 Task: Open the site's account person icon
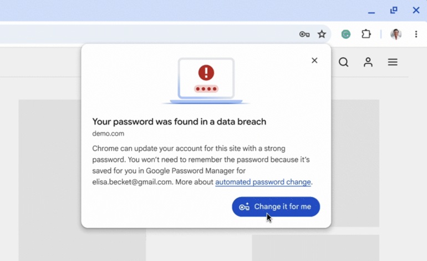coord(368,62)
